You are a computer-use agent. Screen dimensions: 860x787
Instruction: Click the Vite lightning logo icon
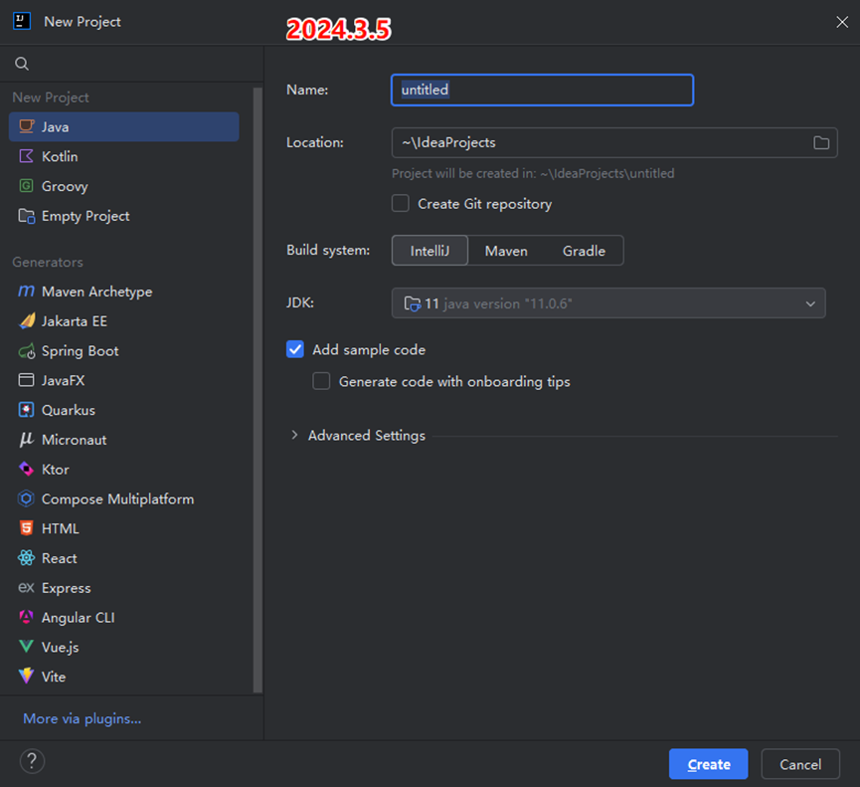point(26,677)
